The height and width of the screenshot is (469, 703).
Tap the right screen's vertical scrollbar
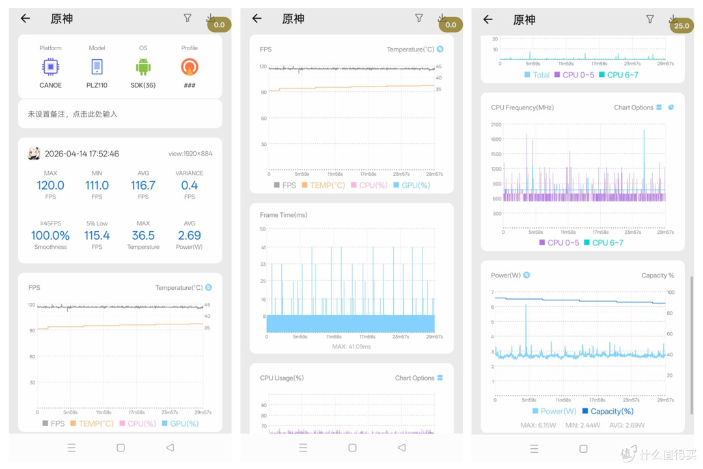tap(692, 346)
